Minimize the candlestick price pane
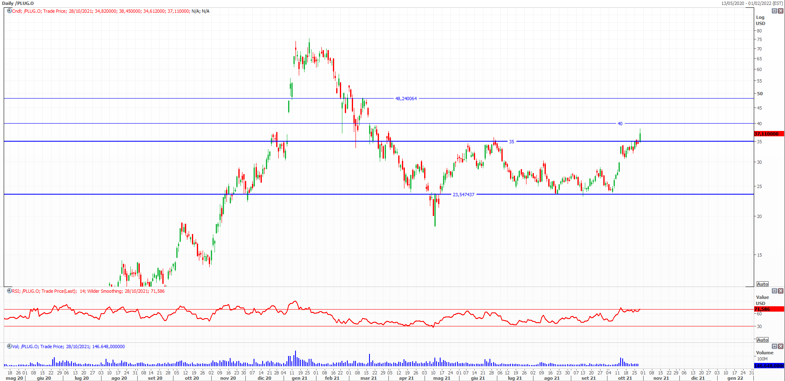The image size is (785, 381). tap(774, 11)
